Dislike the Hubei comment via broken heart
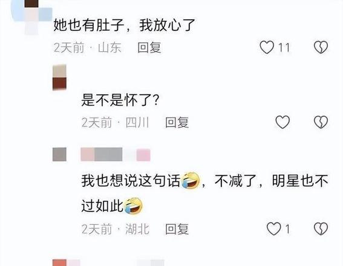Image resolution: width=343 pixels, height=266 pixels. tap(321, 229)
